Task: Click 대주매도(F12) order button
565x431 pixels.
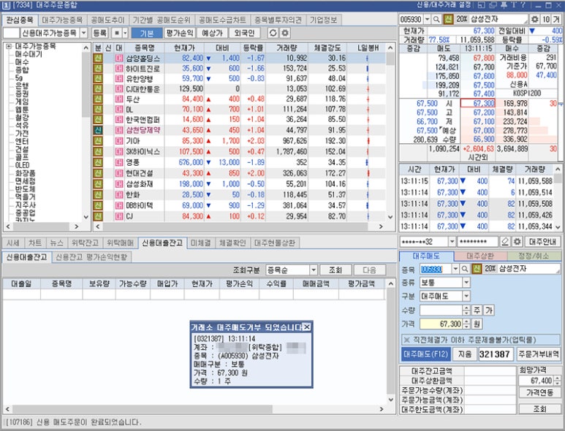Action: click(425, 354)
